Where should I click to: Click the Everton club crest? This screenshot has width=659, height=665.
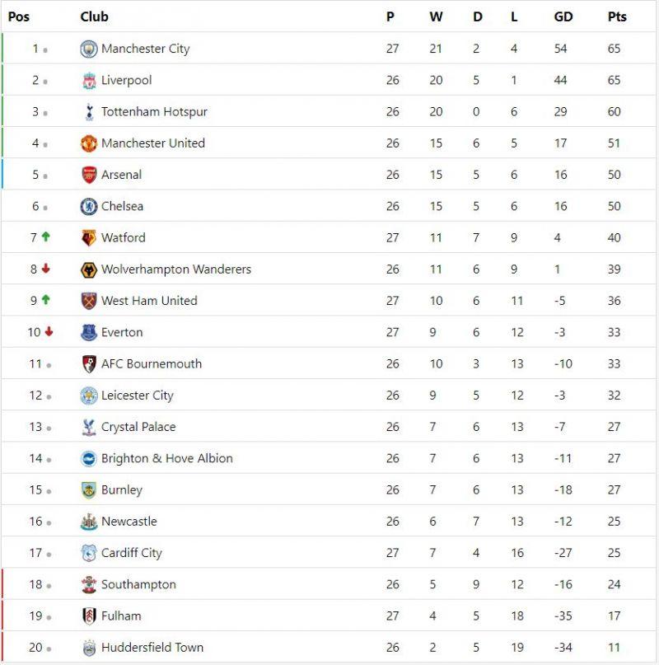coord(89,333)
